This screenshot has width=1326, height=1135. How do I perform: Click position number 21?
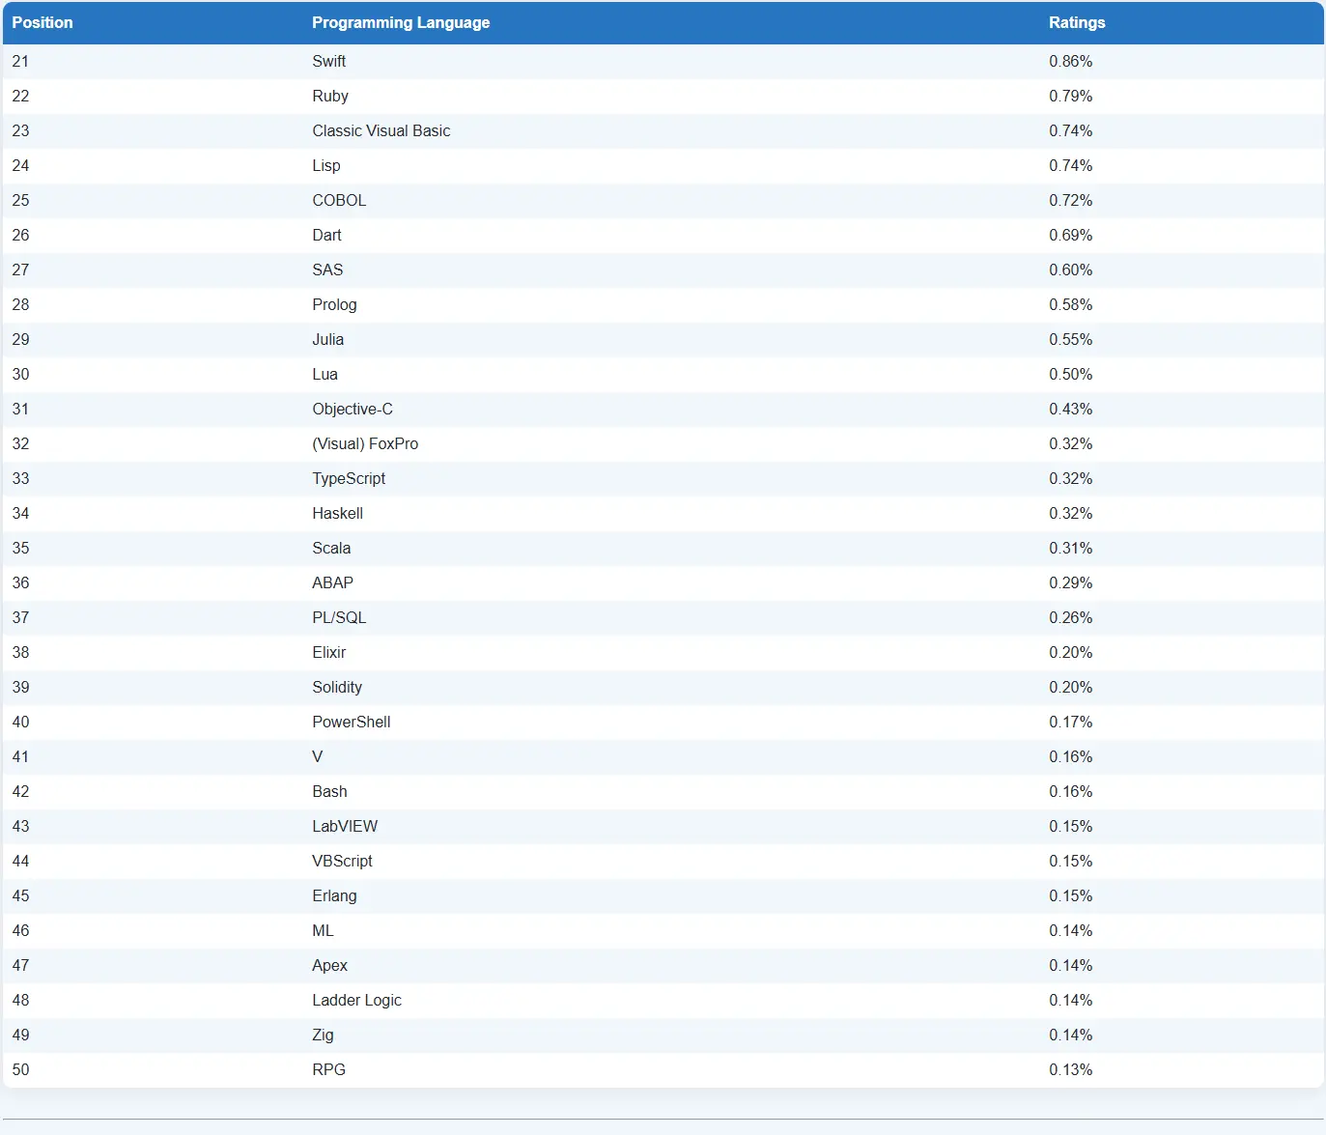(x=20, y=61)
